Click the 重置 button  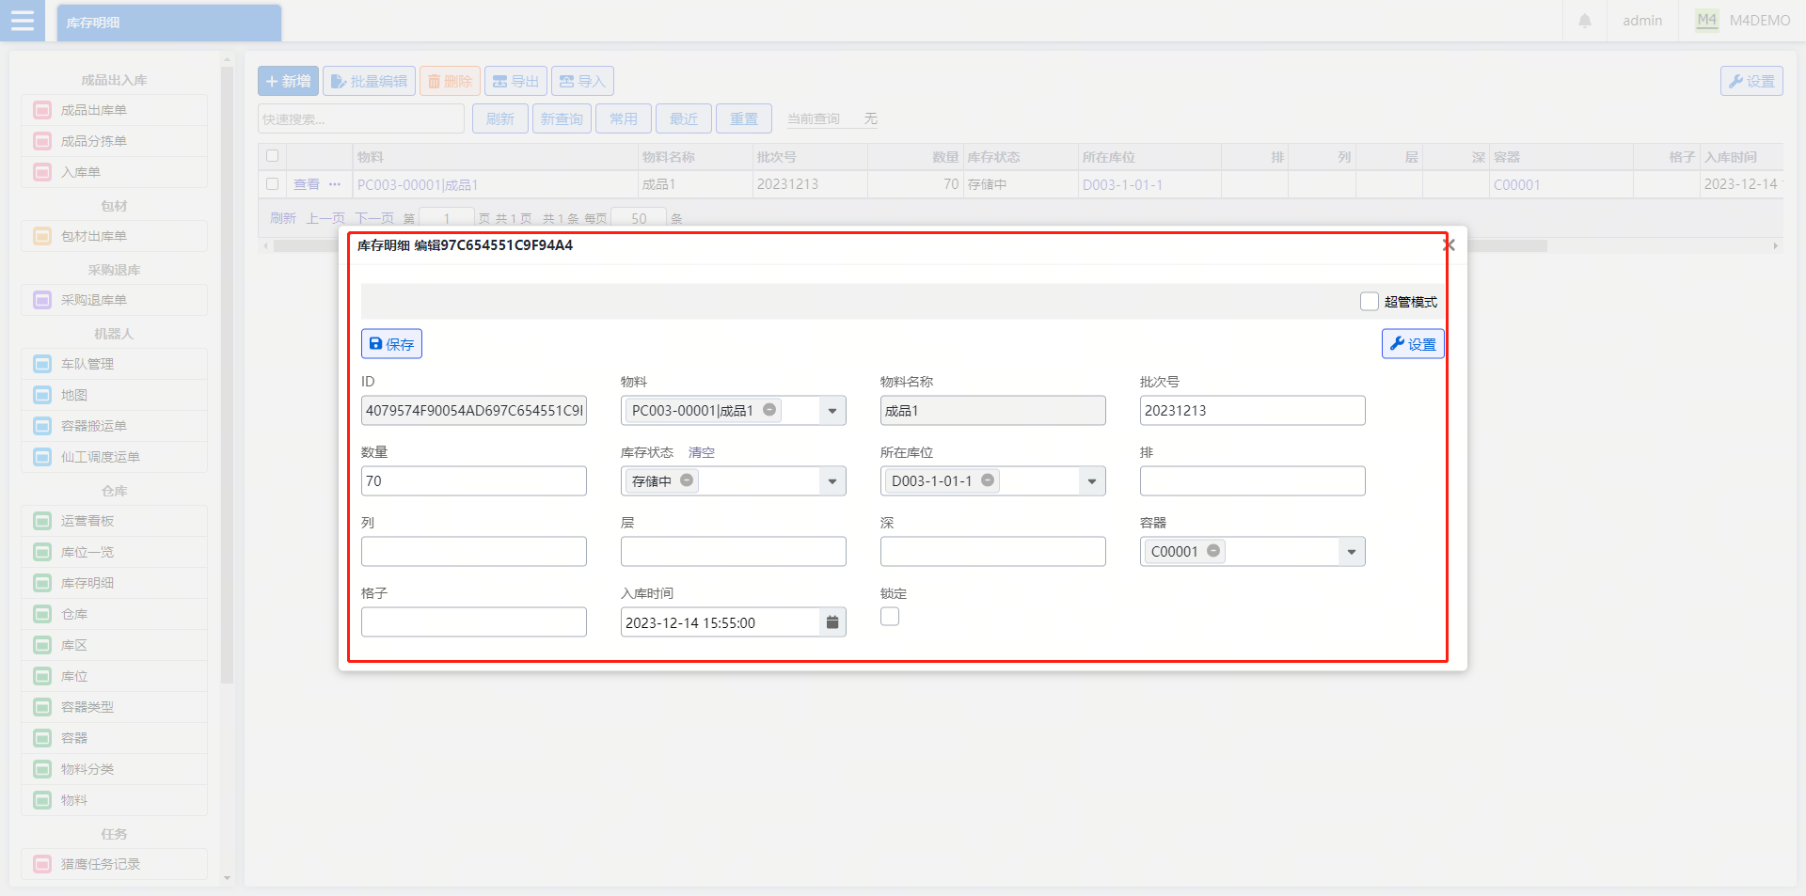click(744, 118)
